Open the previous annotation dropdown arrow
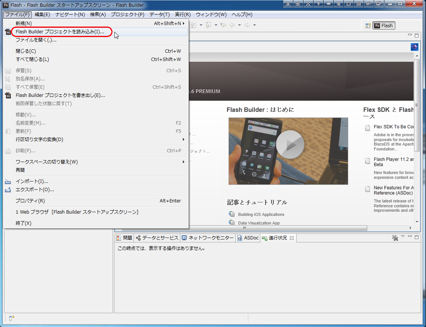The height and width of the screenshot is (327, 426). pyautogui.click(x=216, y=25)
